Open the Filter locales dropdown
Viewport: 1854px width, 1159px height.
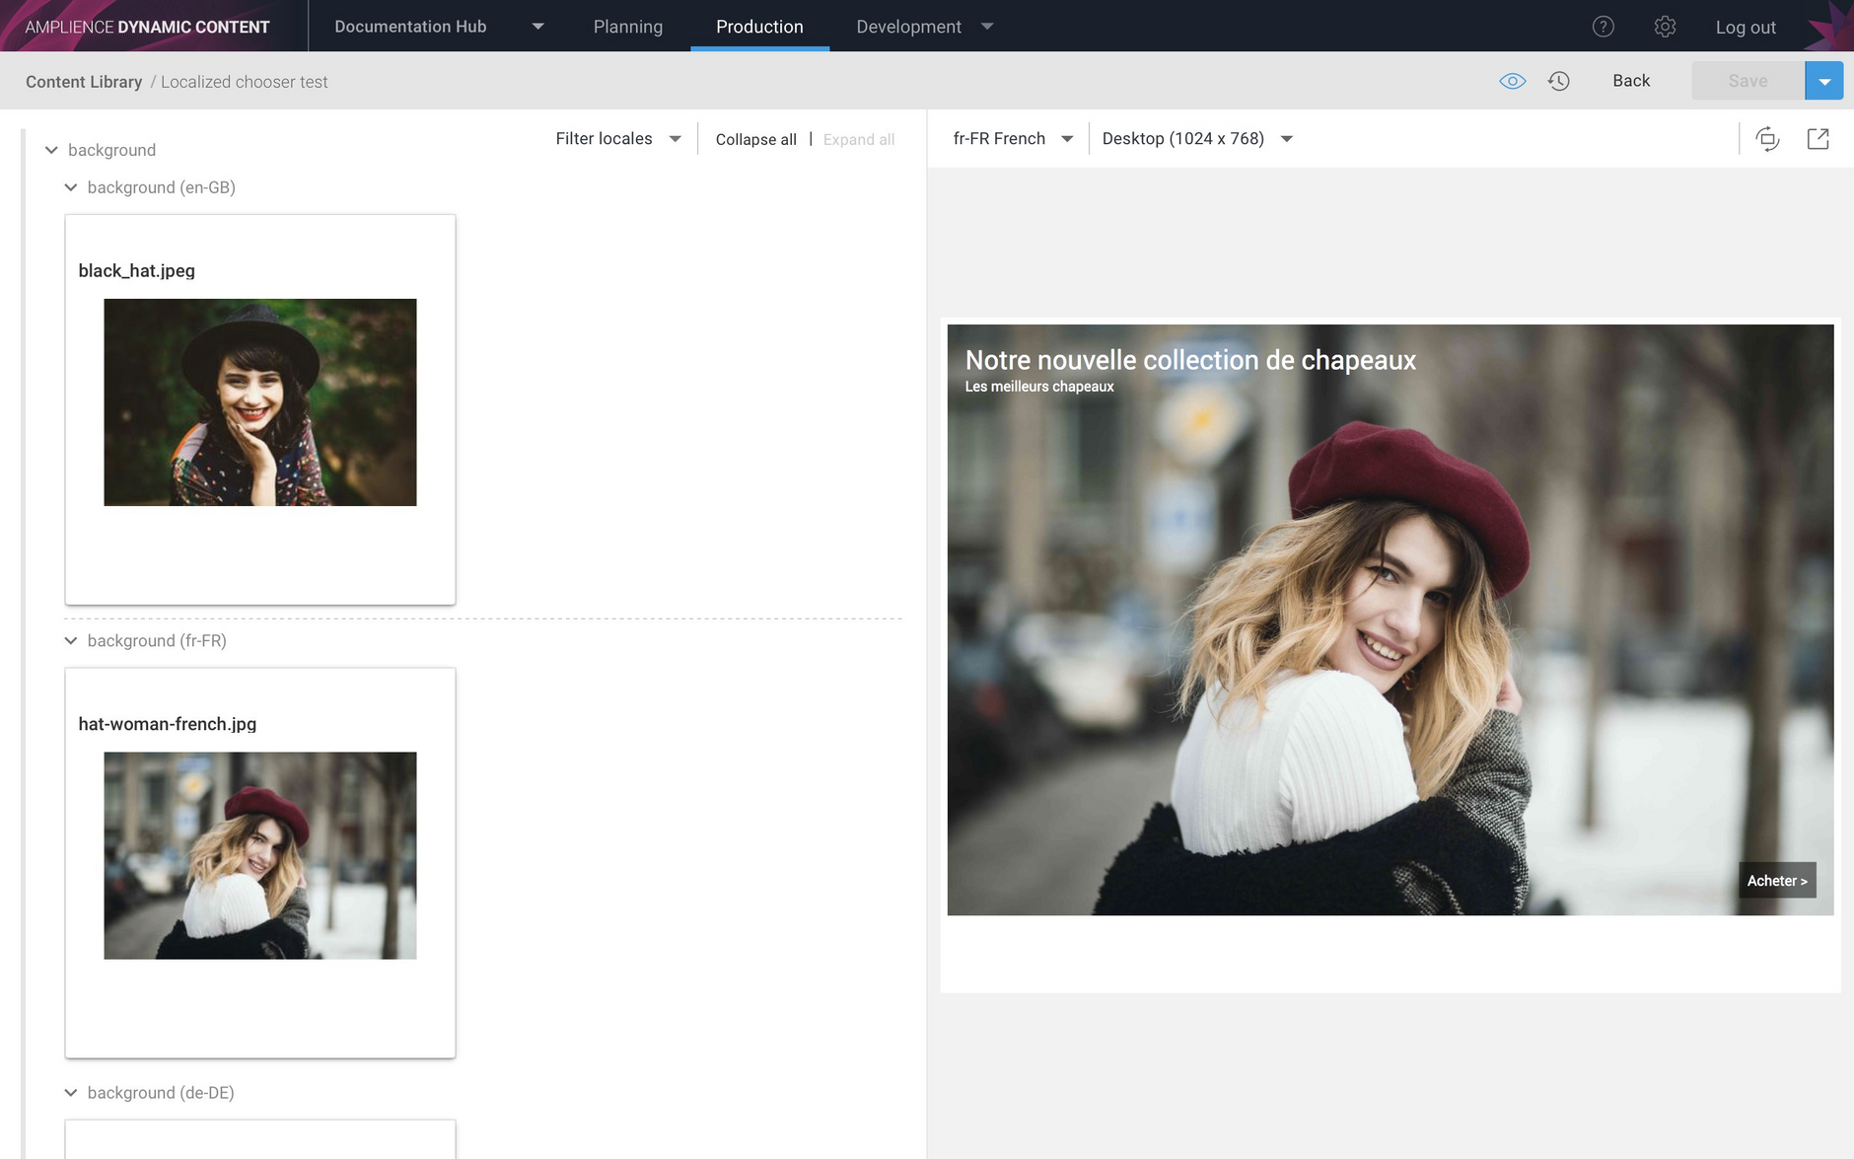(617, 139)
